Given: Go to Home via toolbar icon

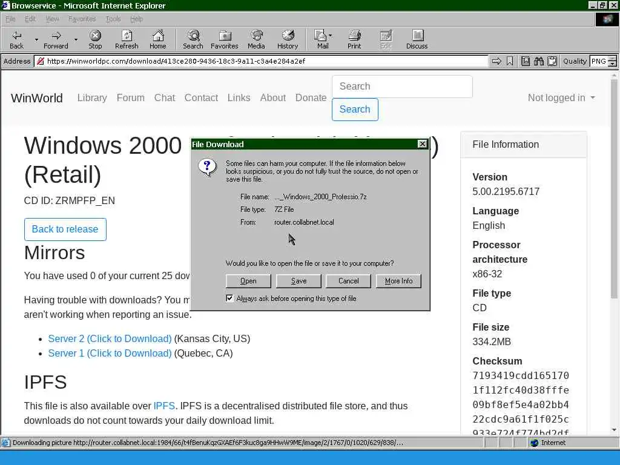Looking at the screenshot, I should click(158, 36).
